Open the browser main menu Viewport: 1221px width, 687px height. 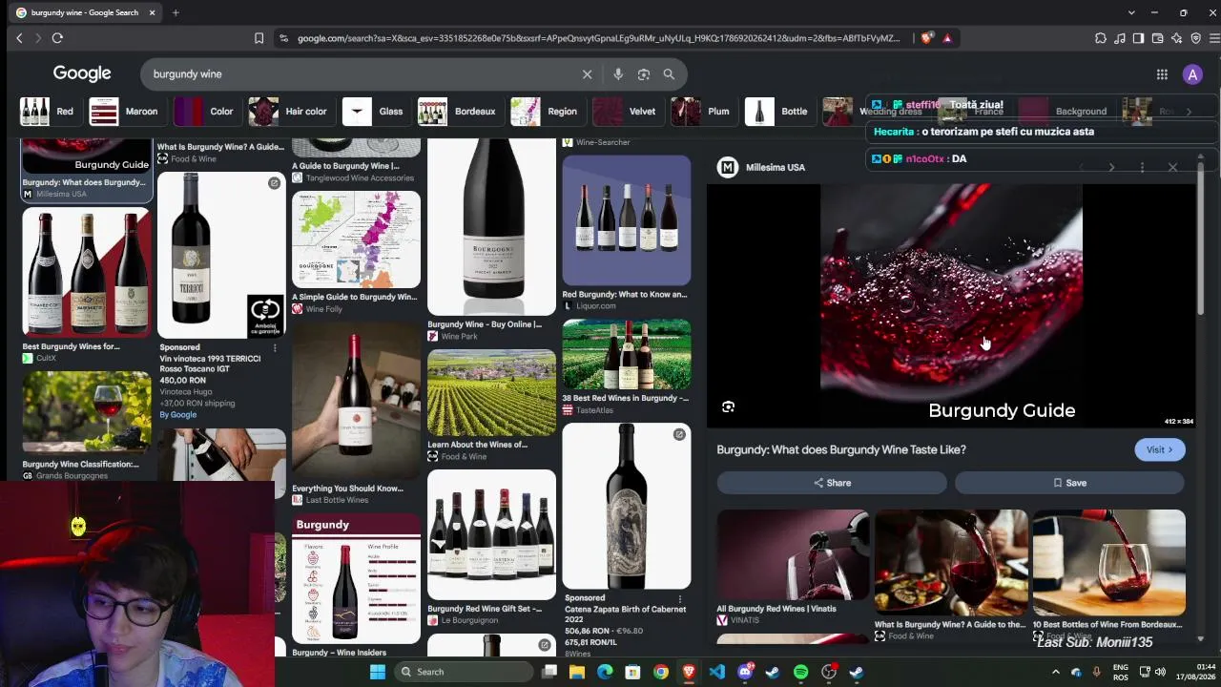pos(1214,38)
